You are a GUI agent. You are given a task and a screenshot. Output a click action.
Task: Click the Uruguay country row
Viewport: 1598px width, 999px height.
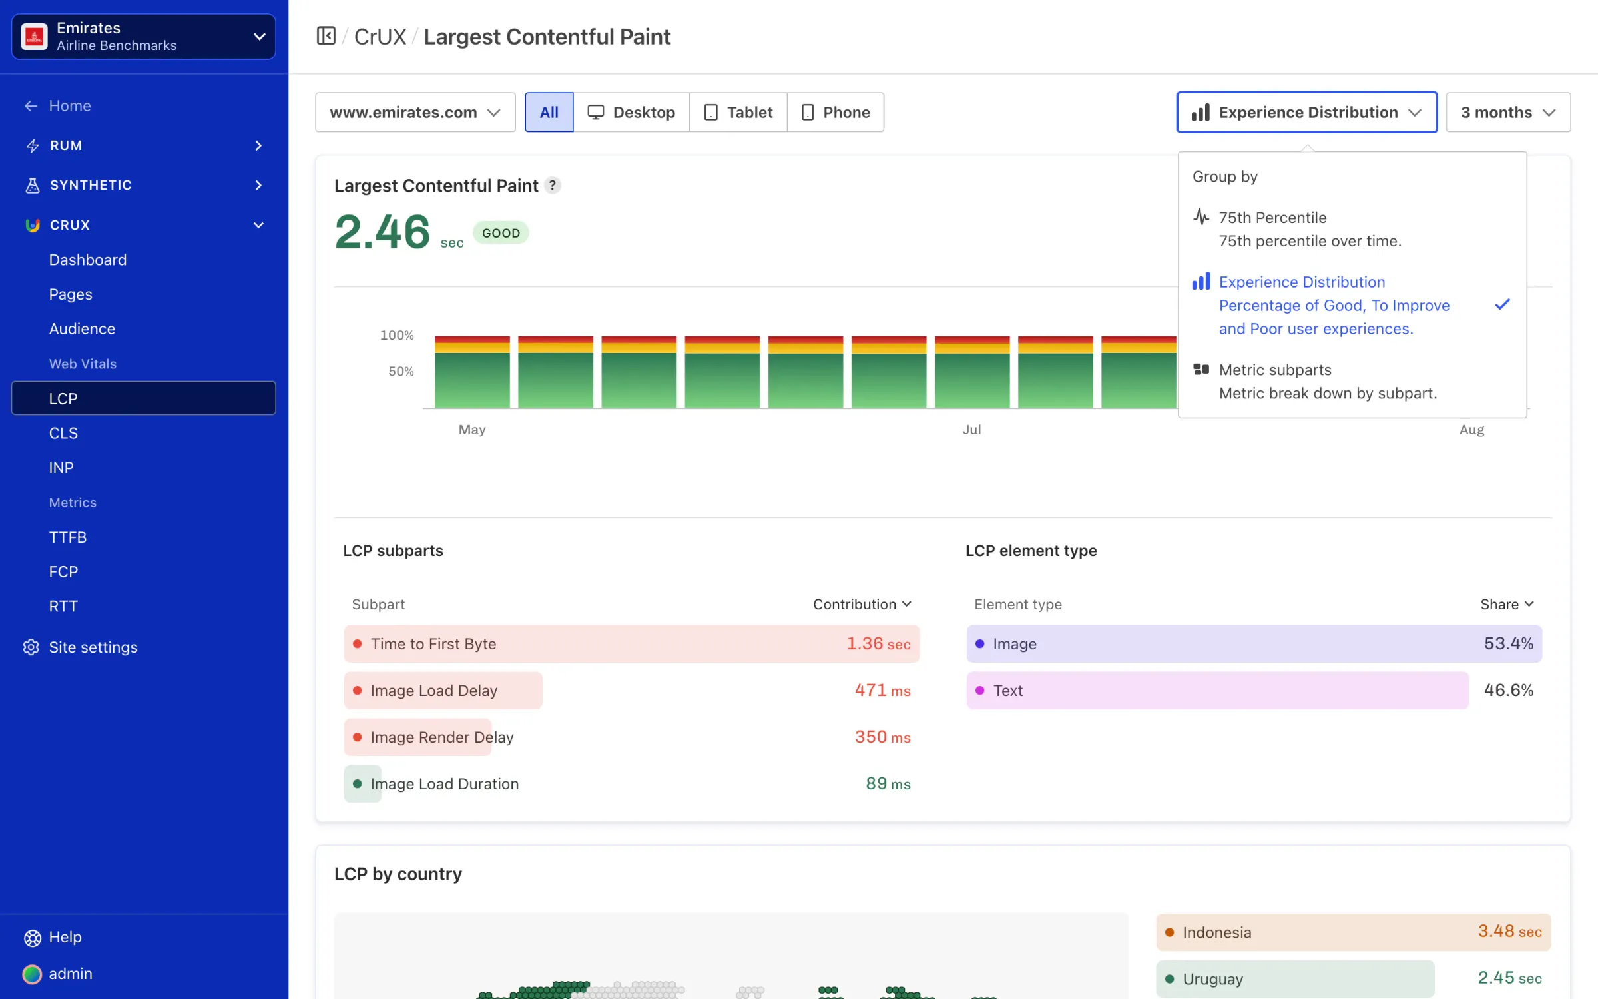click(1354, 979)
